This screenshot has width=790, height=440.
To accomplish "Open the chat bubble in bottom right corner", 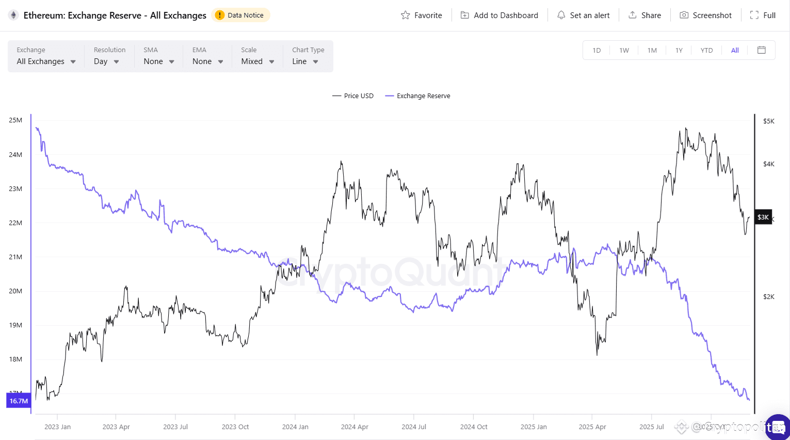I will click(777, 426).
